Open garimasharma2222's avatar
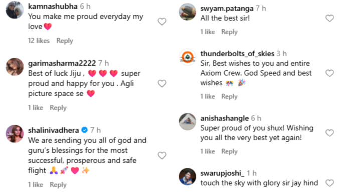341x192 pixels. (x=15, y=67)
